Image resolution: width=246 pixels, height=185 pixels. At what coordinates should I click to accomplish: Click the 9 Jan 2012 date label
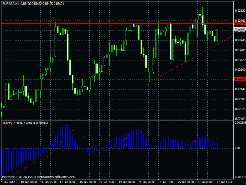coord(8,182)
